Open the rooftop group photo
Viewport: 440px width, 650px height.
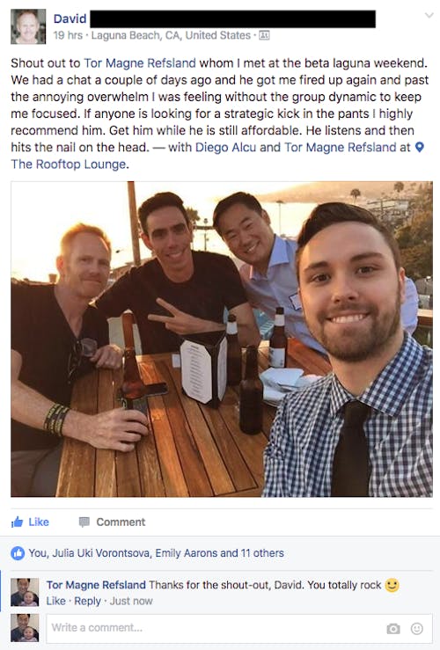click(x=222, y=339)
